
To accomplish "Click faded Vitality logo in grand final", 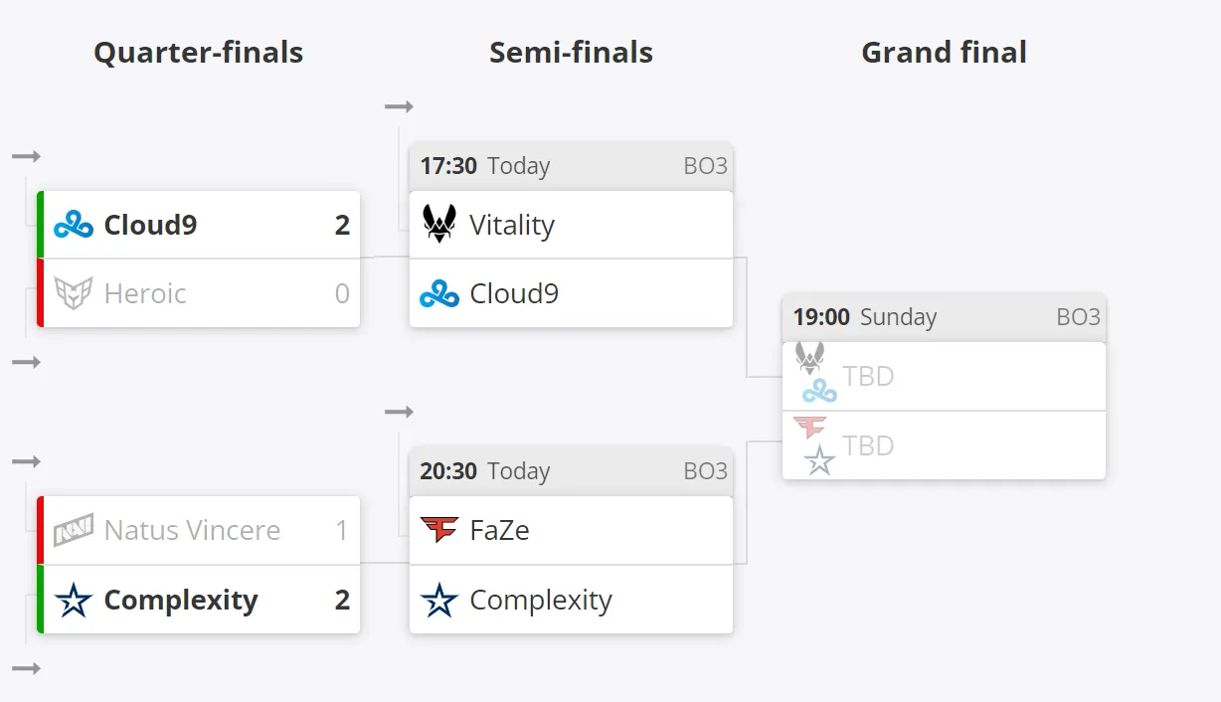I will pyautogui.click(x=810, y=357).
